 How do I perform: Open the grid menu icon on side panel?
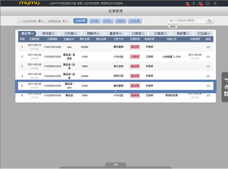pos(226,94)
